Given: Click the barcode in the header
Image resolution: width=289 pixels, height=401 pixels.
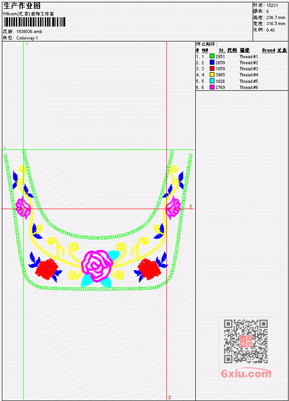Looking at the screenshot, I should click(34, 22).
